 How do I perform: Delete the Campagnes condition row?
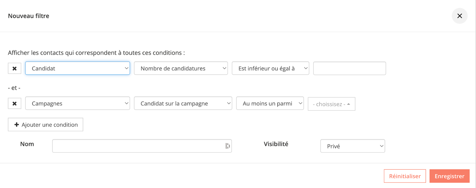coord(15,103)
